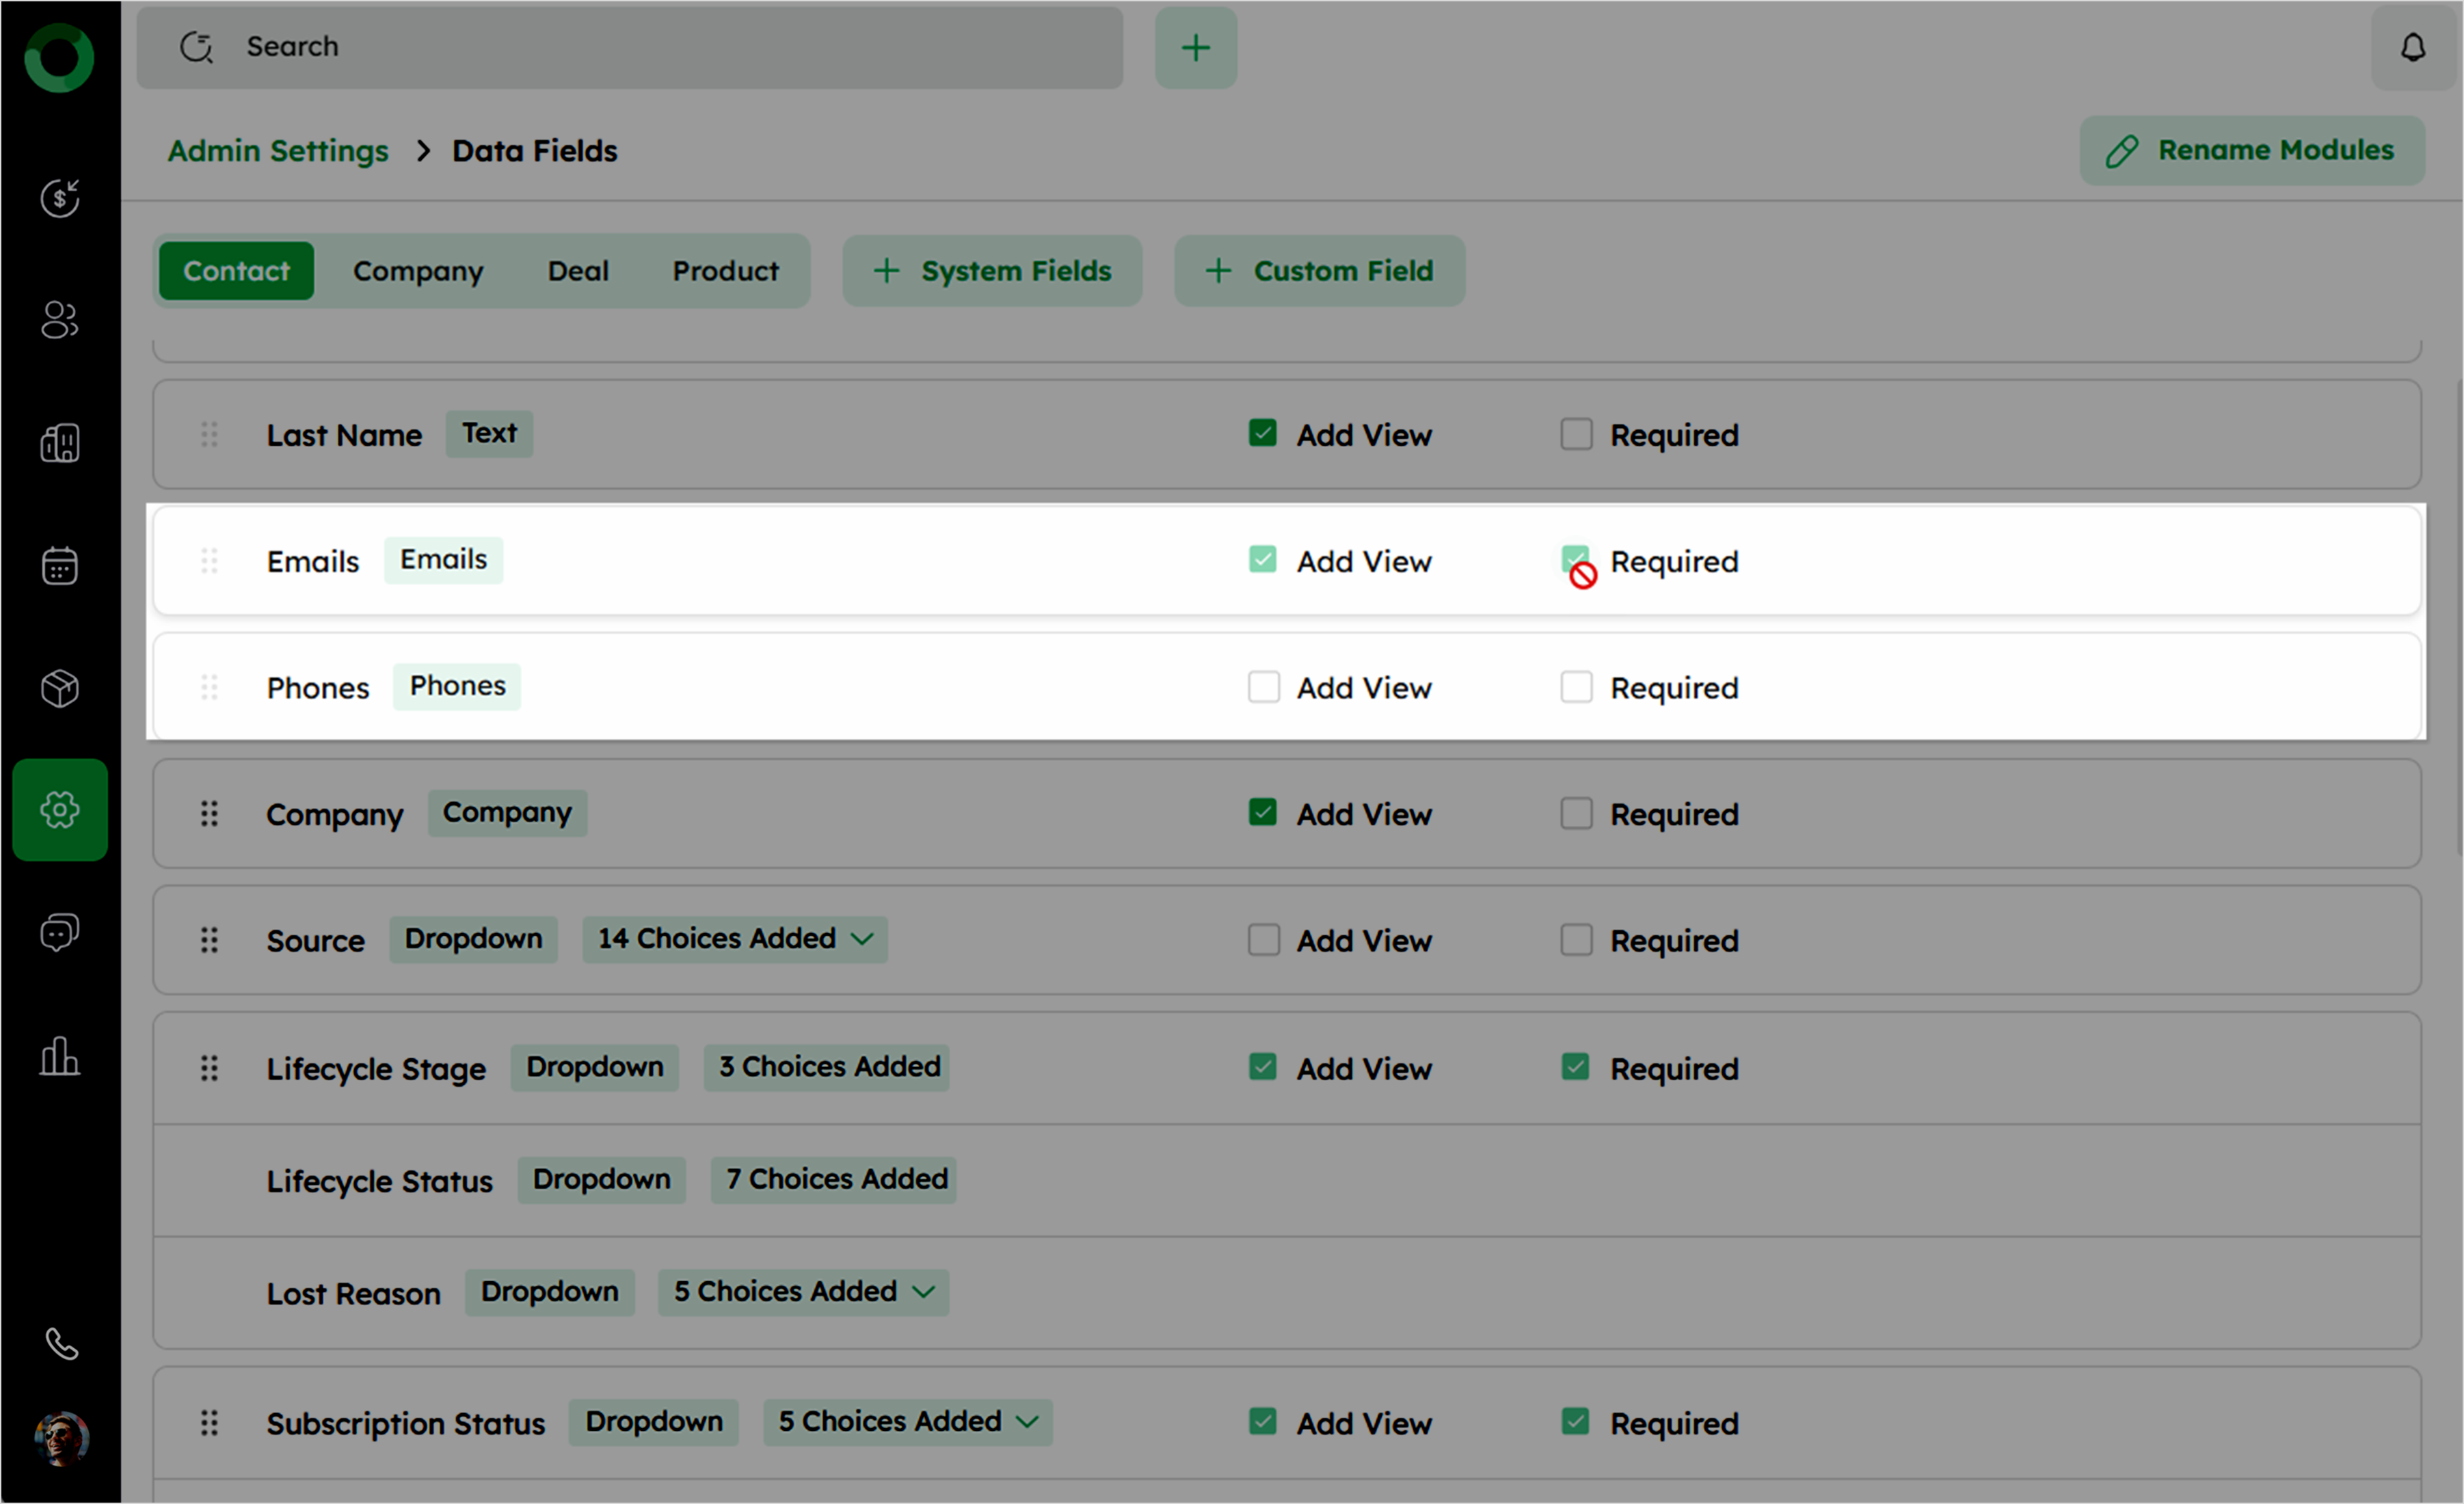The width and height of the screenshot is (2464, 1504).
Task: Open the products box icon in sidebar
Action: pyautogui.click(x=60, y=688)
